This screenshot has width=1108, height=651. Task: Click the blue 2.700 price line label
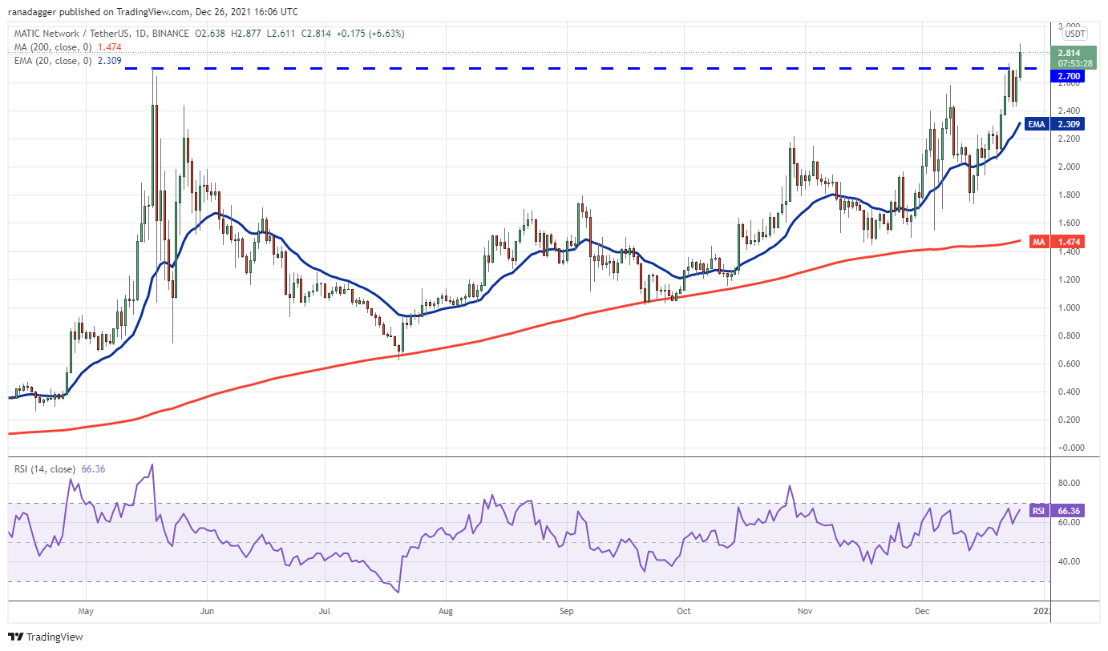[x=1070, y=76]
